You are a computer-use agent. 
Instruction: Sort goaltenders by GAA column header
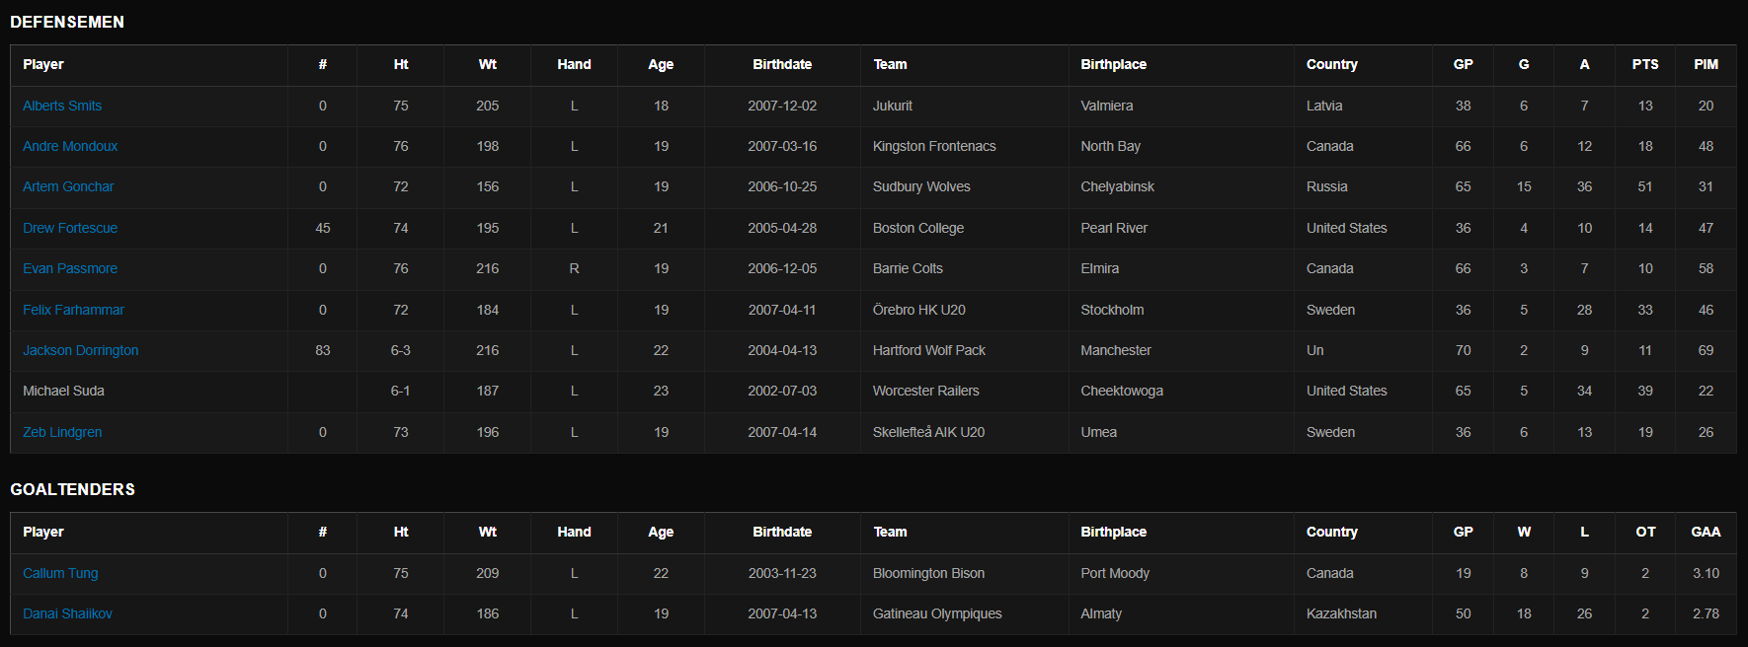(x=1706, y=532)
